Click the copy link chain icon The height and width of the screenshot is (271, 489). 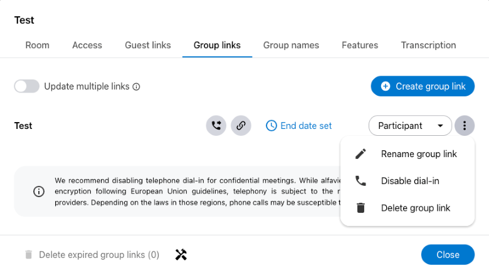tap(241, 126)
